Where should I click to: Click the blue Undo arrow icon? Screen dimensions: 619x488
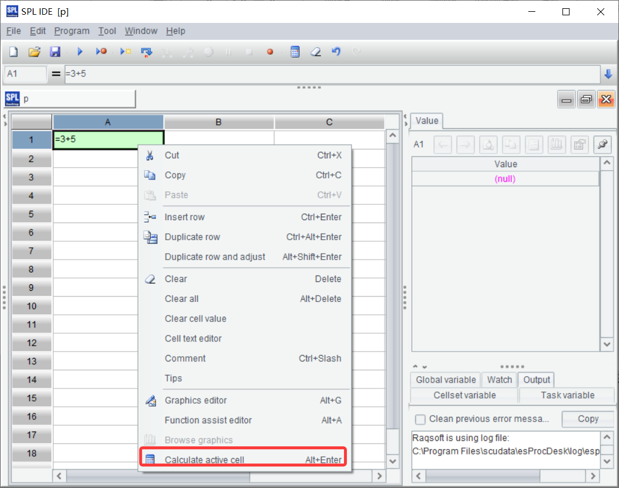pyautogui.click(x=336, y=52)
